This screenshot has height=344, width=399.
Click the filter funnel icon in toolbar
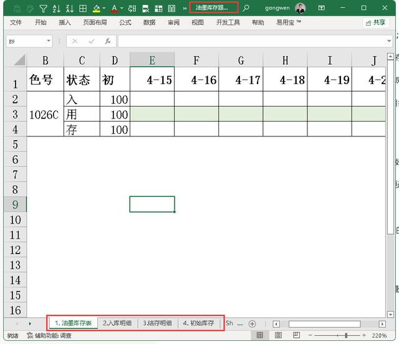tap(44, 9)
